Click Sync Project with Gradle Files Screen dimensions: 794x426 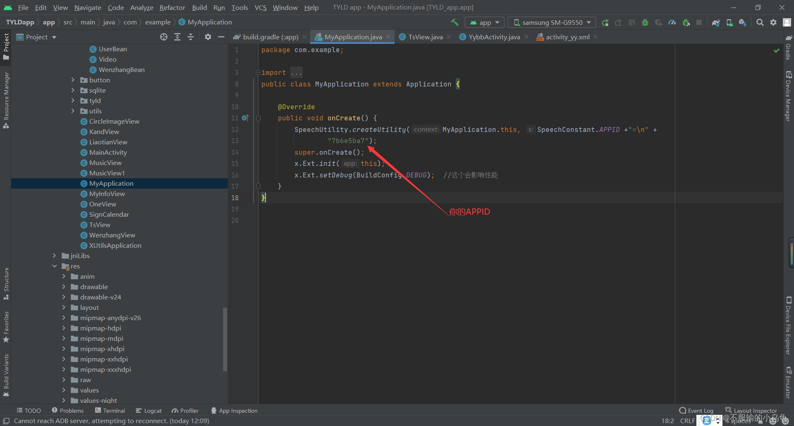coord(716,22)
